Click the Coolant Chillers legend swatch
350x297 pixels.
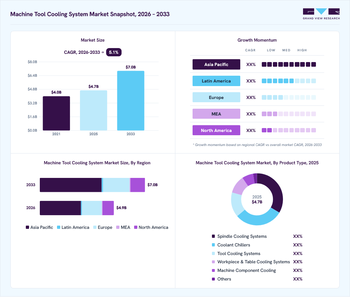[213, 245]
